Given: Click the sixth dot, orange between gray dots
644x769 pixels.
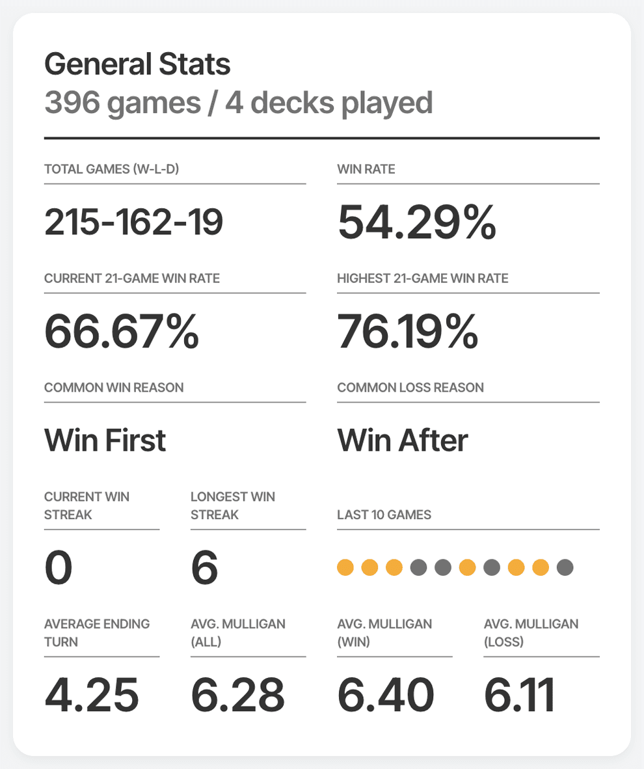Looking at the screenshot, I should point(468,568).
